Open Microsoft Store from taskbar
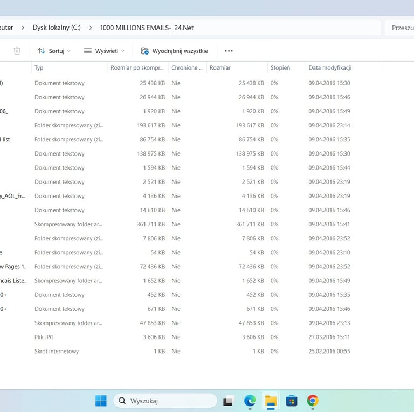 pos(292,401)
